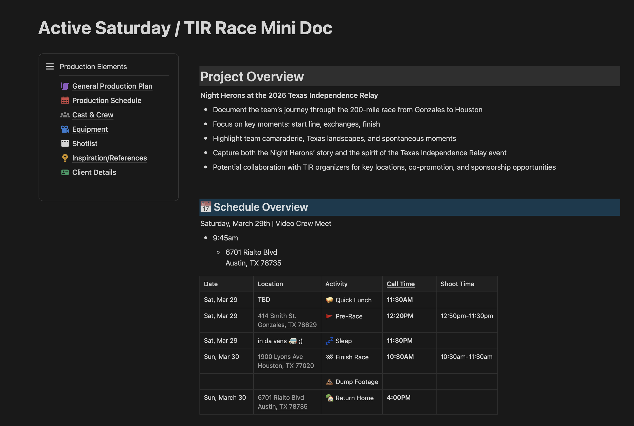Click the calendar emoji in Schedule Overview heading
This screenshot has width=634, height=426.
[205, 207]
